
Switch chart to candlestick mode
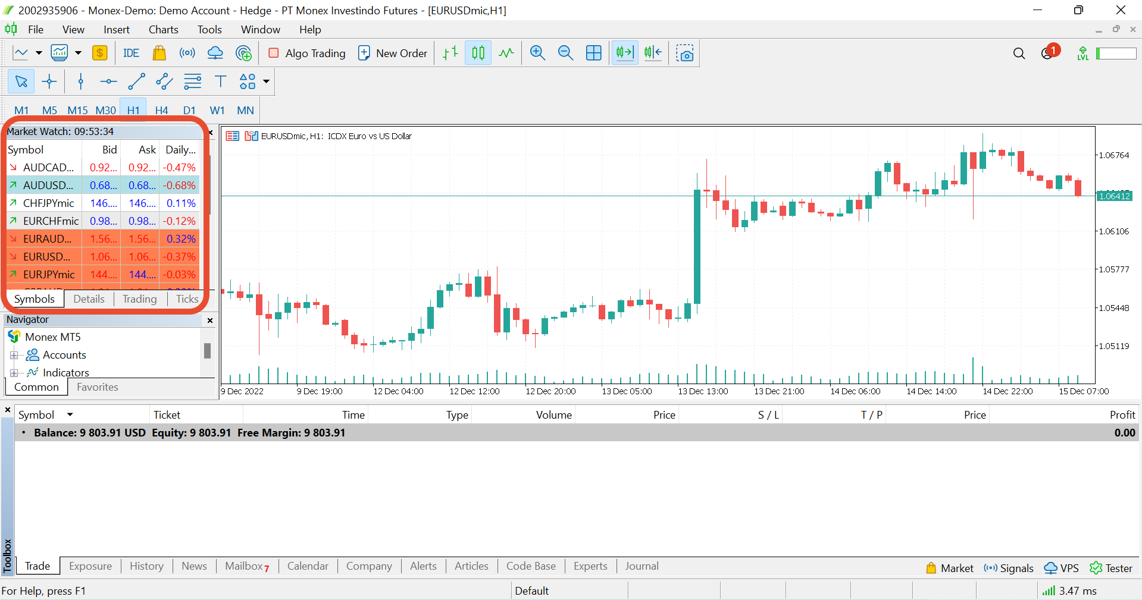(478, 53)
